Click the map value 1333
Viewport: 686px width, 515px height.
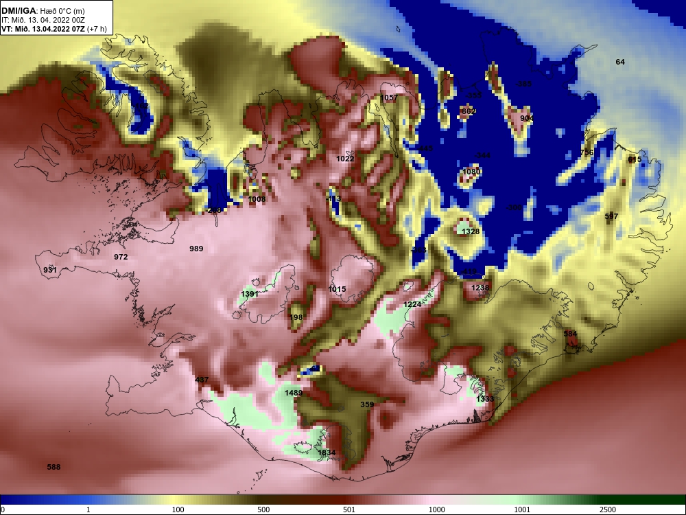(485, 399)
